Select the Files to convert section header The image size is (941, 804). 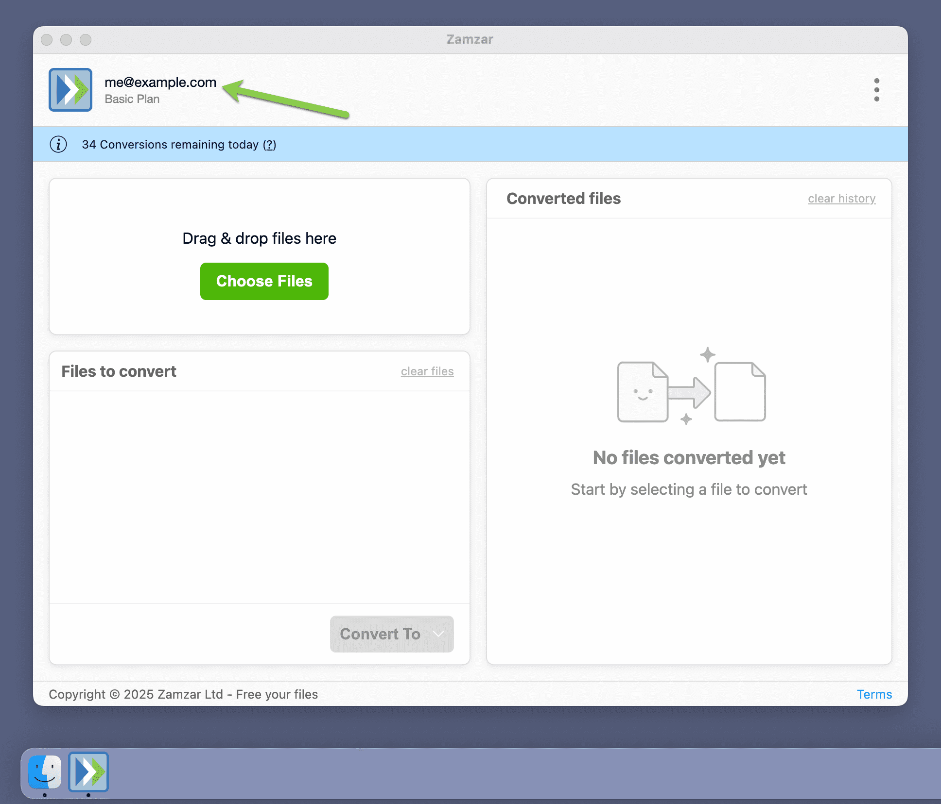(119, 371)
